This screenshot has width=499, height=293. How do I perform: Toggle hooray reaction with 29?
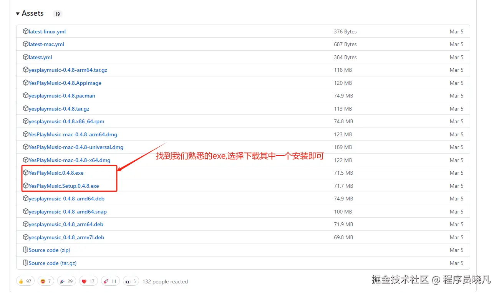[x=66, y=281]
